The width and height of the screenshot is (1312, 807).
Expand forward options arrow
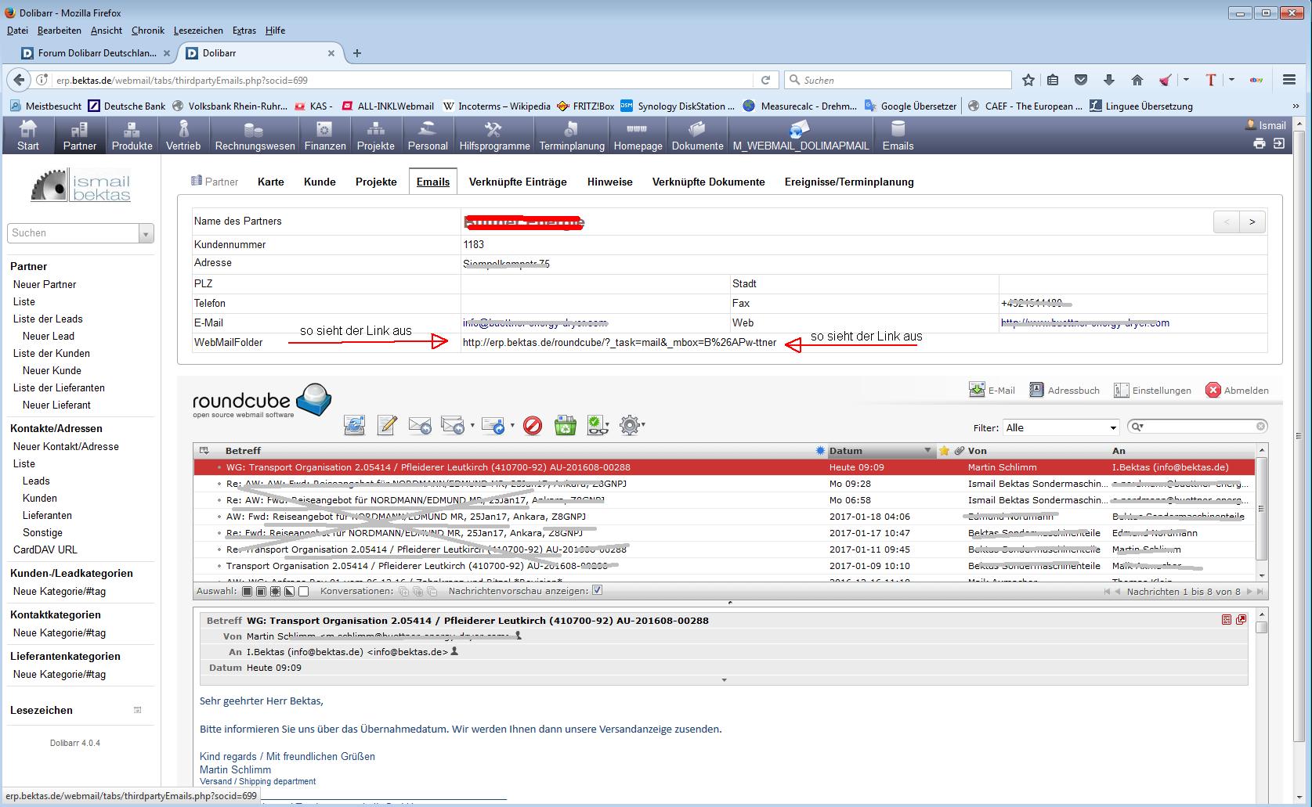[x=512, y=426]
